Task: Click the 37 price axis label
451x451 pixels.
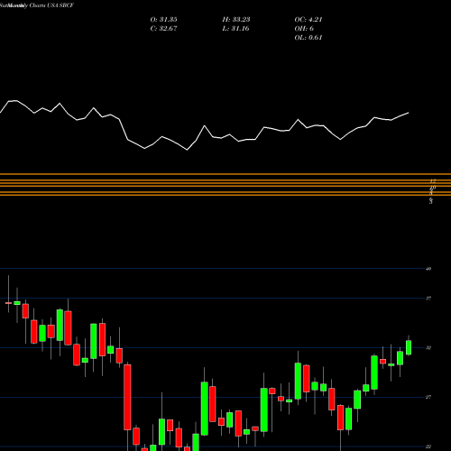Action: click(x=428, y=298)
